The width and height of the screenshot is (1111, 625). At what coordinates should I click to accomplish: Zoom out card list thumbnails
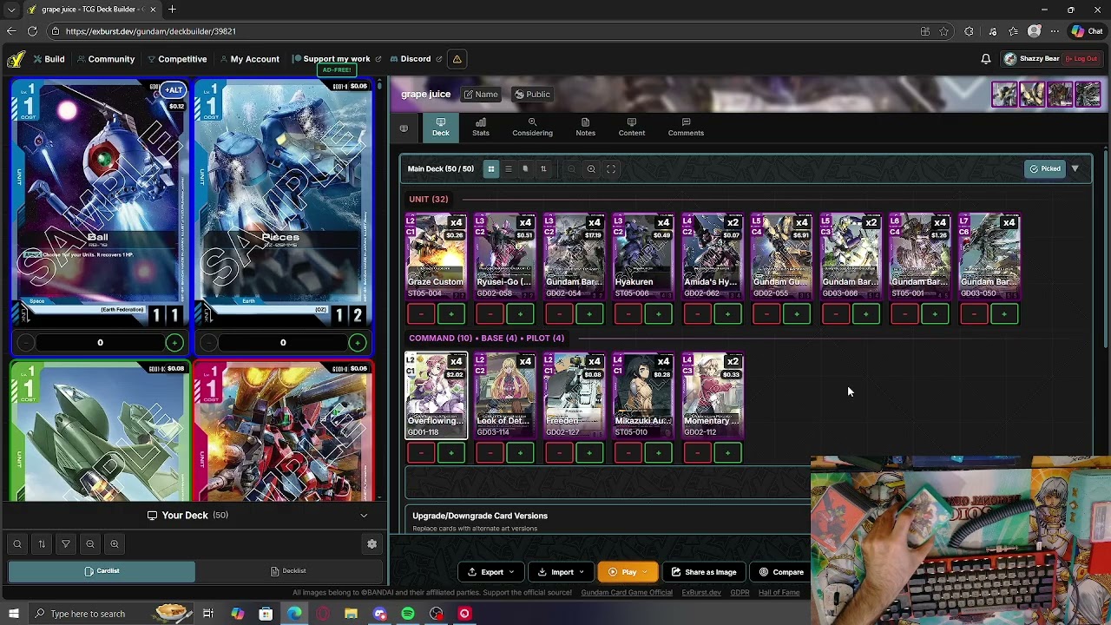point(90,544)
